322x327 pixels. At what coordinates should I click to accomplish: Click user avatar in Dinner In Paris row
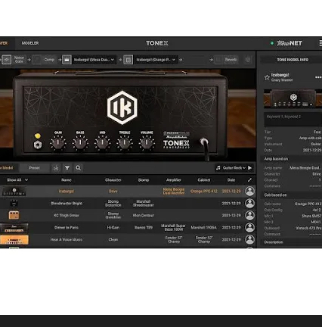click(x=249, y=228)
